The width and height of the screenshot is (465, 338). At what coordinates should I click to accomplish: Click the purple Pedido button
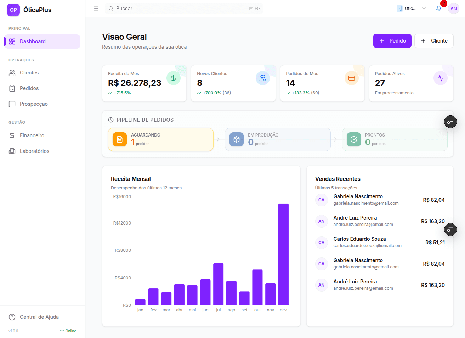coord(392,41)
